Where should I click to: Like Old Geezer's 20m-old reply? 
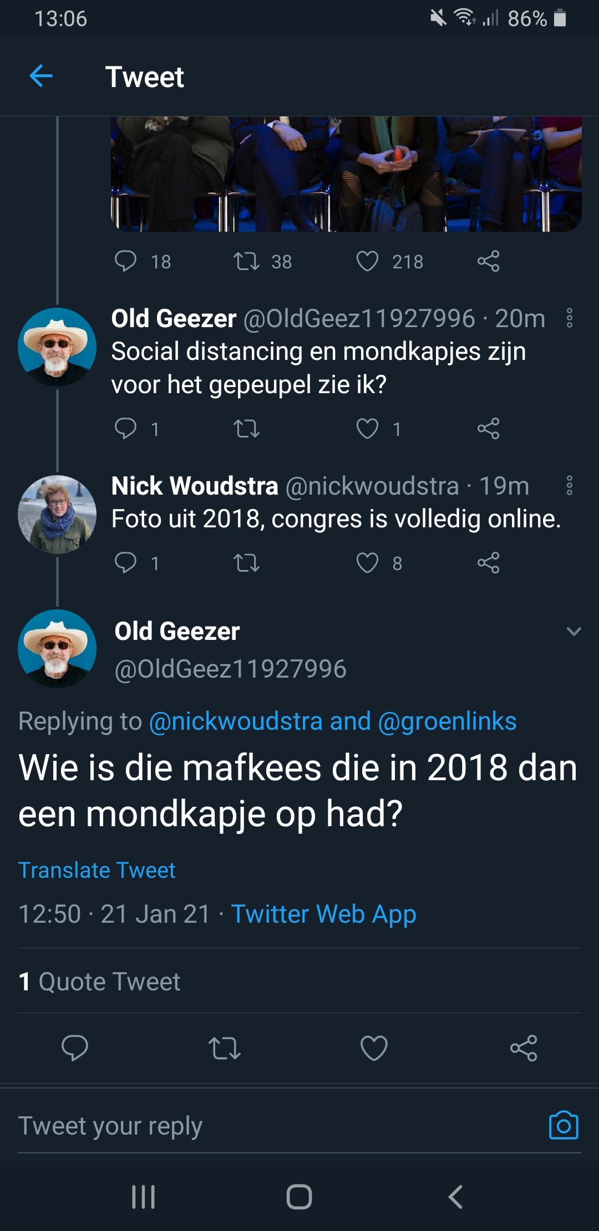[x=367, y=429]
